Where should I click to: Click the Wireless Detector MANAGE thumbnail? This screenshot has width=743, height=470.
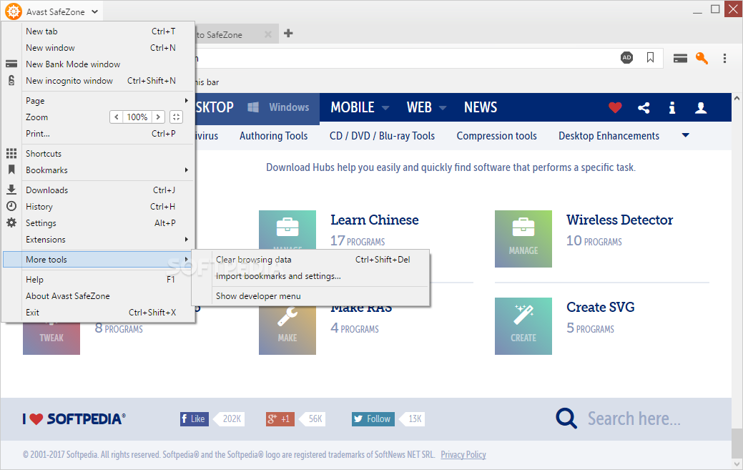tap(523, 239)
